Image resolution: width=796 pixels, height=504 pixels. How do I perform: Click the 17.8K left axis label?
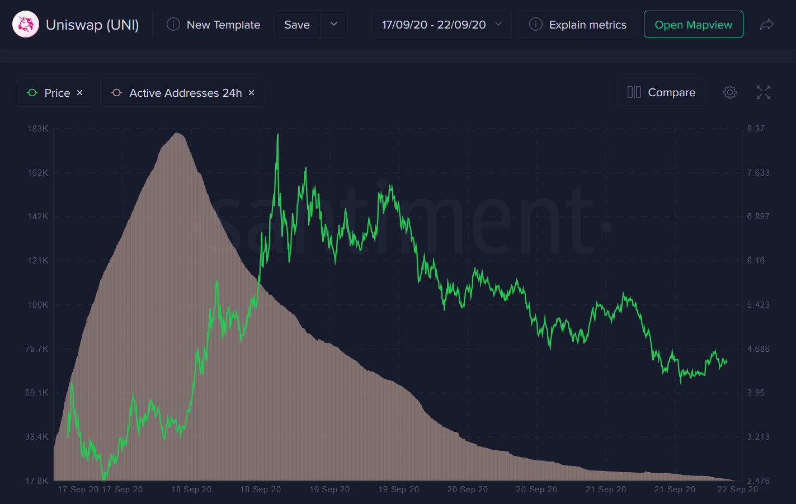point(37,481)
